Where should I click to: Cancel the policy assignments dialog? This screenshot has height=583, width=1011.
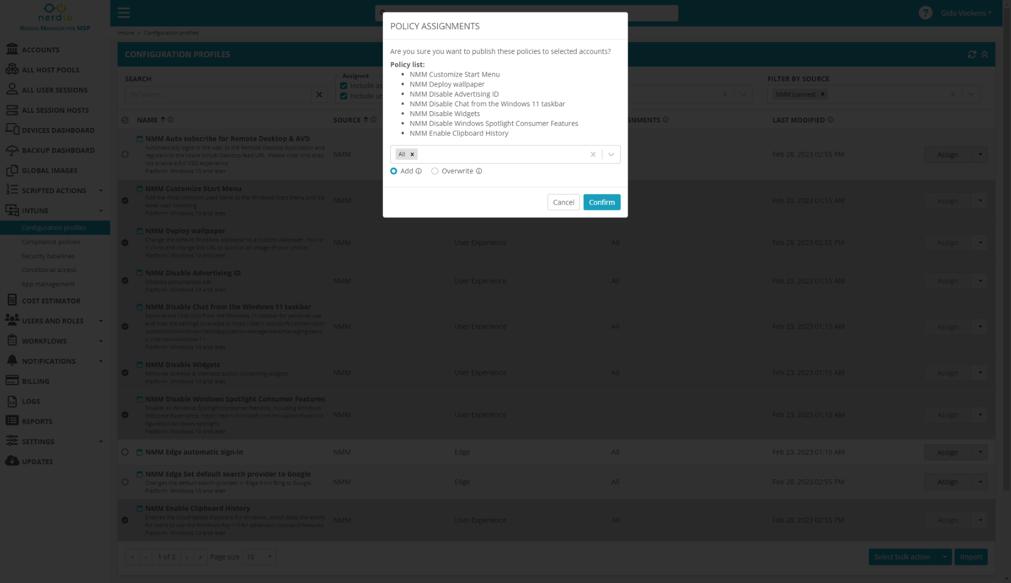point(563,202)
